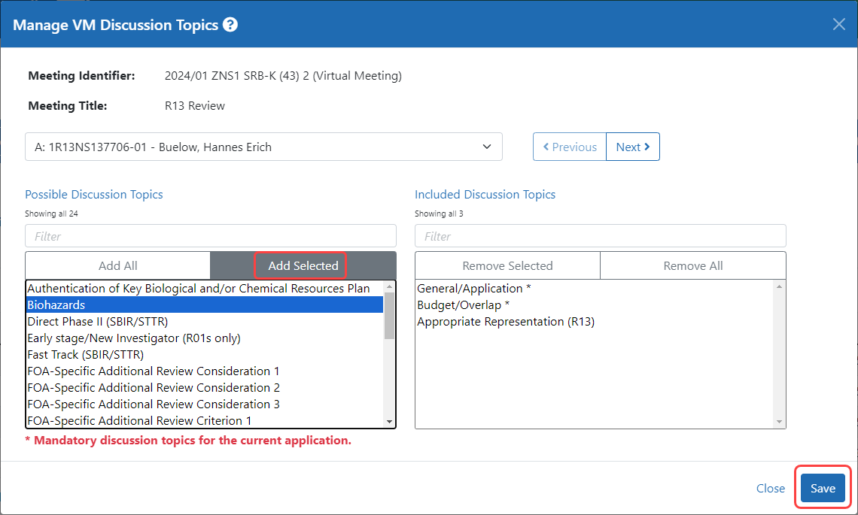858x515 pixels.
Task: Click the Close link at the bottom
Action: tap(771, 488)
